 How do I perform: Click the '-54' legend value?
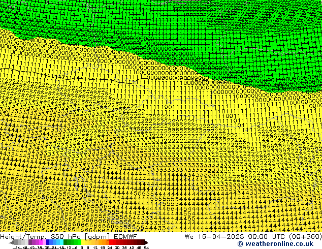(16, 247)
